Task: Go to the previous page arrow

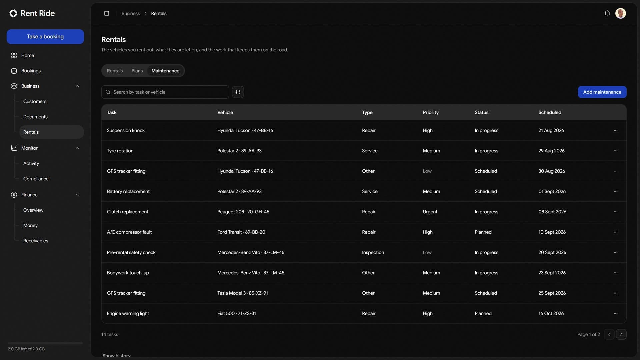Action: [x=609, y=334]
